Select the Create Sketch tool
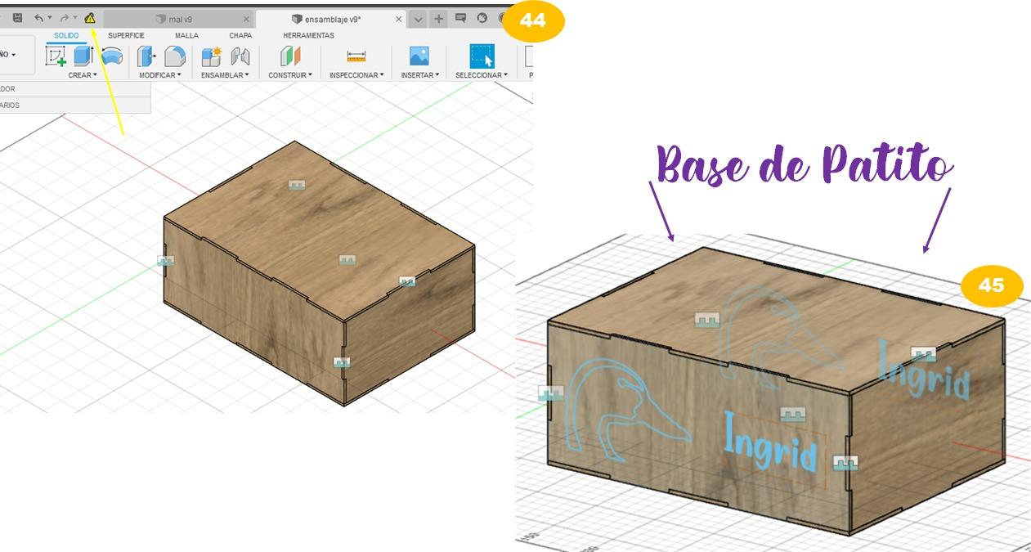 [56, 56]
